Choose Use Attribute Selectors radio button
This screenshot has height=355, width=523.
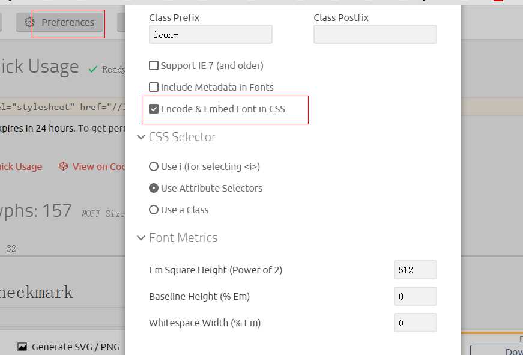coord(154,188)
